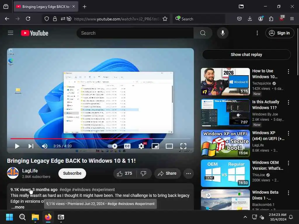Open the browser extensions puzzle icon

pos(271,19)
